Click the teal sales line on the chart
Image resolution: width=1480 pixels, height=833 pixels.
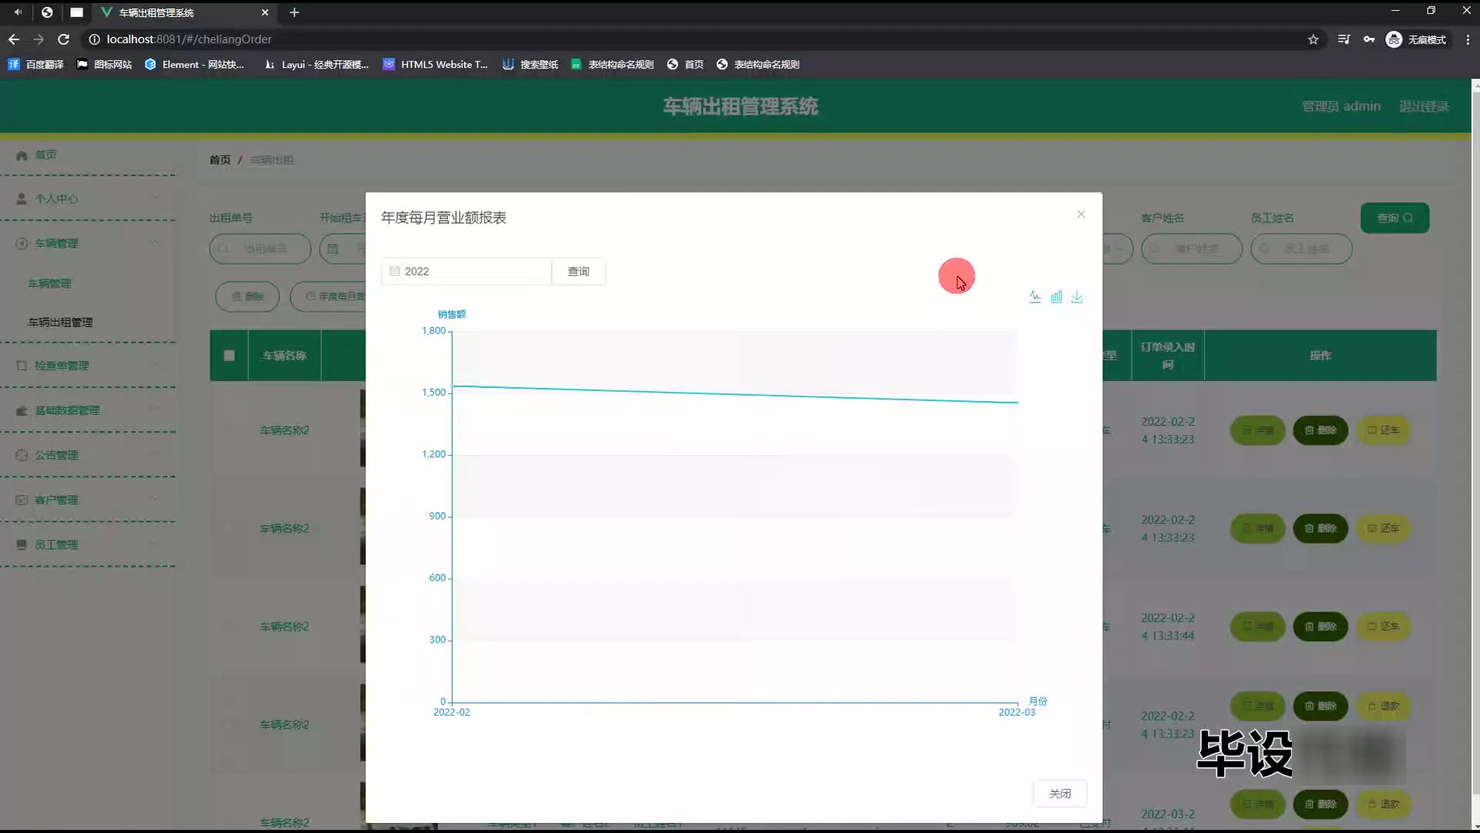point(735,394)
